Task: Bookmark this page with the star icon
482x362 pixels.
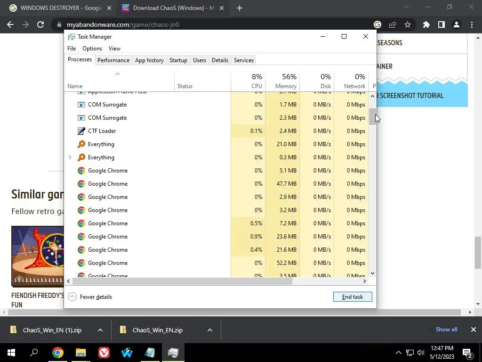Action: click(408, 25)
